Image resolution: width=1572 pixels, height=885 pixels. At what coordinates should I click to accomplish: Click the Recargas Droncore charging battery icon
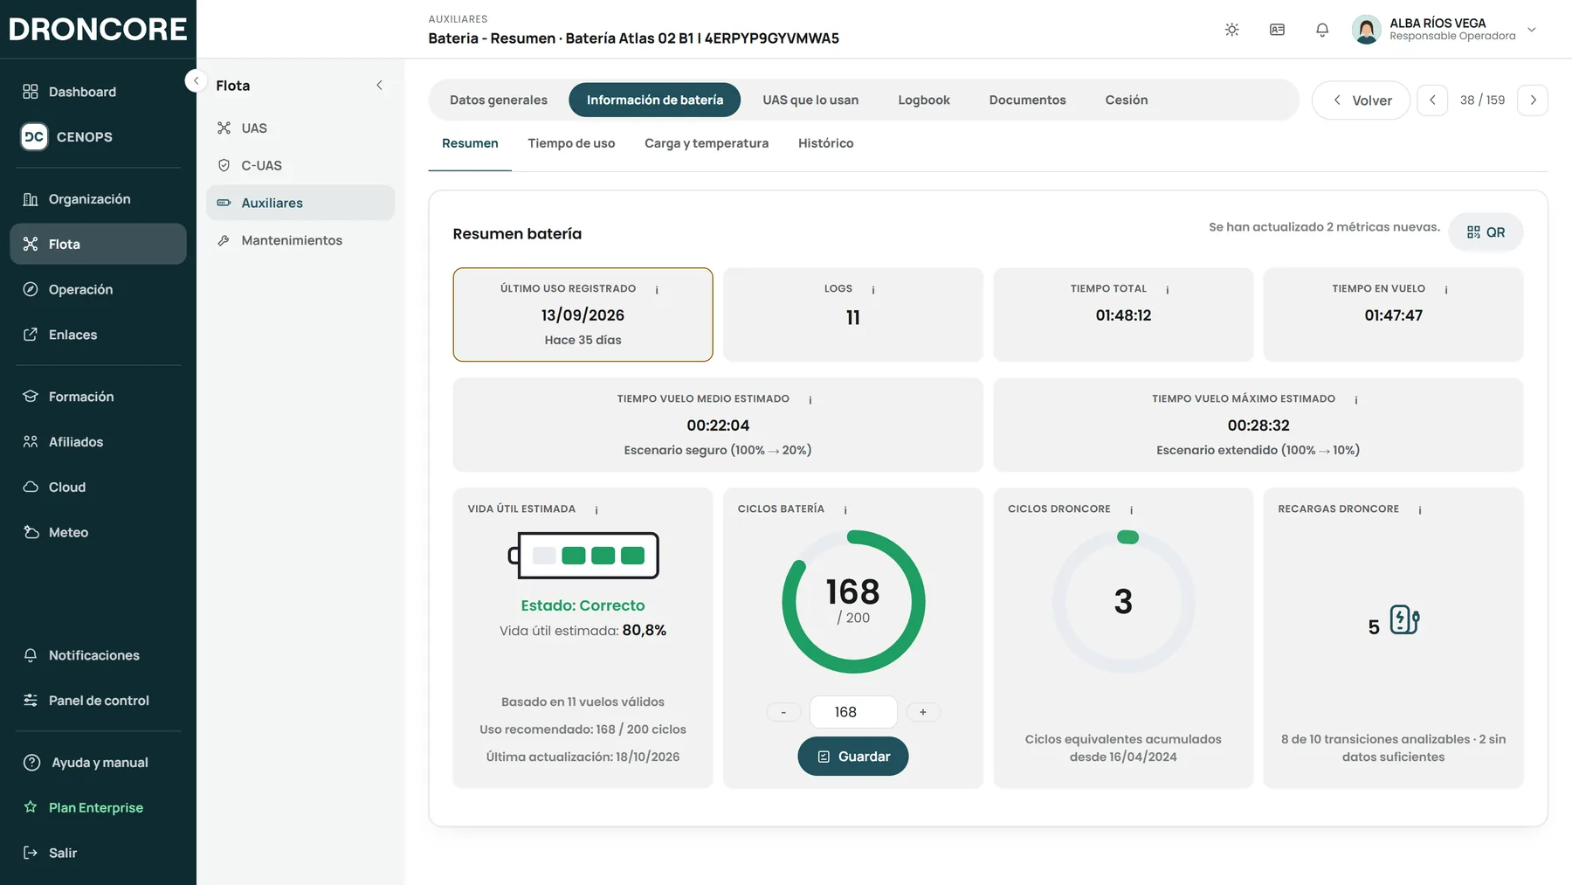1404,619
